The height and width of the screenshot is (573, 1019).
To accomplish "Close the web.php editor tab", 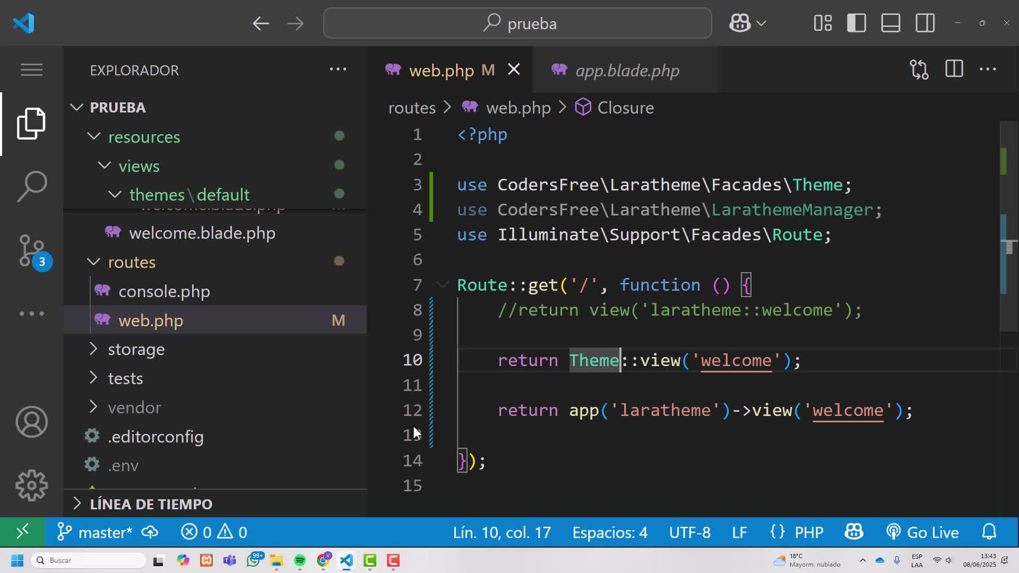I will tap(514, 70).
